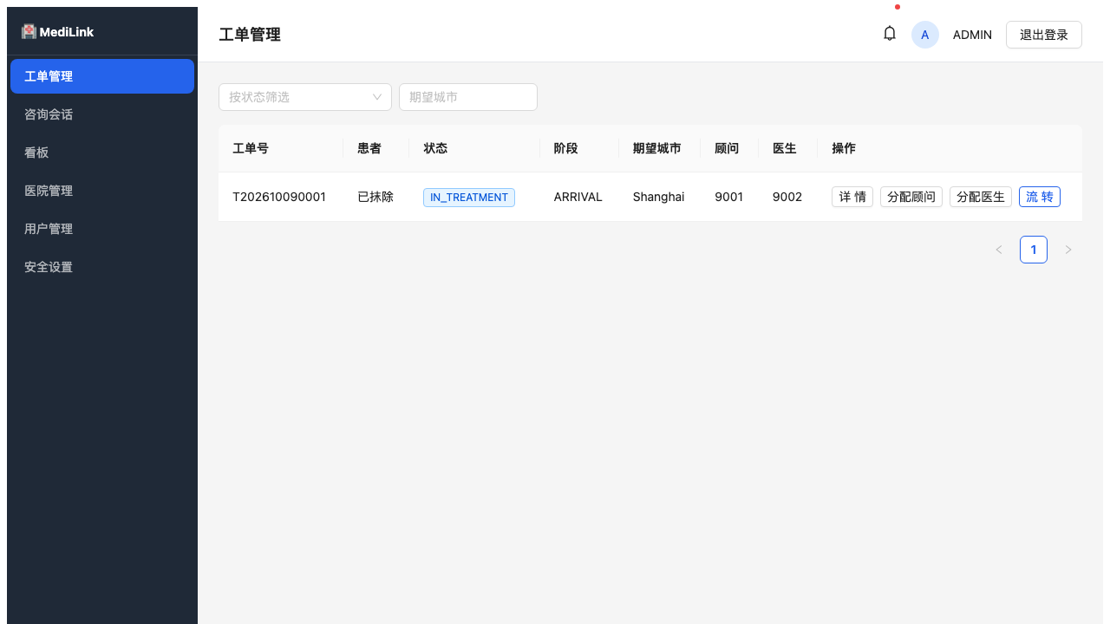
Task: Click the ARRIVAL stage cell
Action: (578, 197)
